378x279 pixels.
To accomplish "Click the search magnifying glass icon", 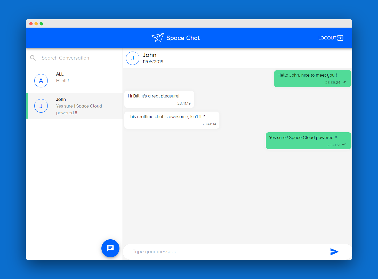I will click(33, 58).
